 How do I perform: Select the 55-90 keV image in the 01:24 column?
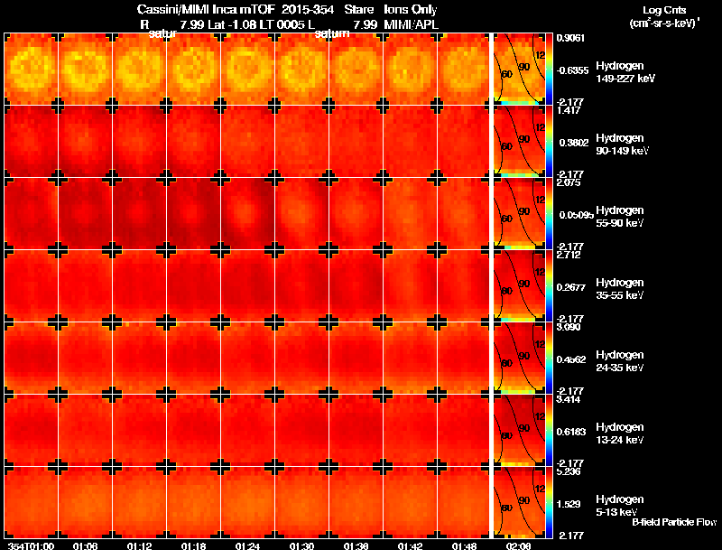(247, 213)
